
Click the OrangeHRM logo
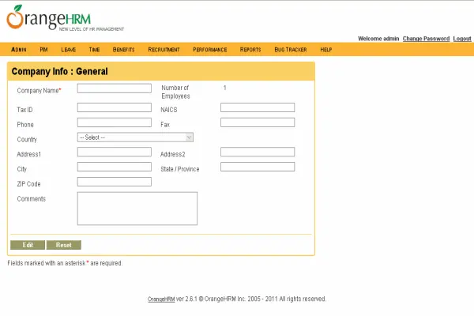49,18
